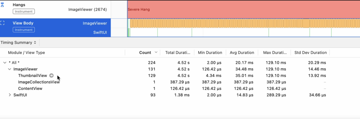Click ImageViewer (2674) process label

click(x=88, y=10)
